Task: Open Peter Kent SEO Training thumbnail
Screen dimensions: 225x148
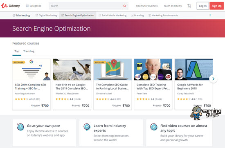Action: click(153, 70)
